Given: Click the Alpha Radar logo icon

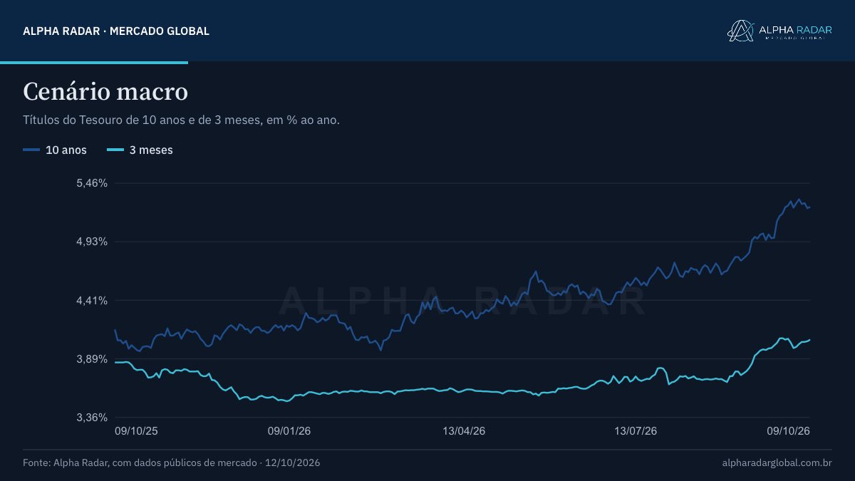Looking at the screenshot, I should pyautogui.click(x=740, y=31).
